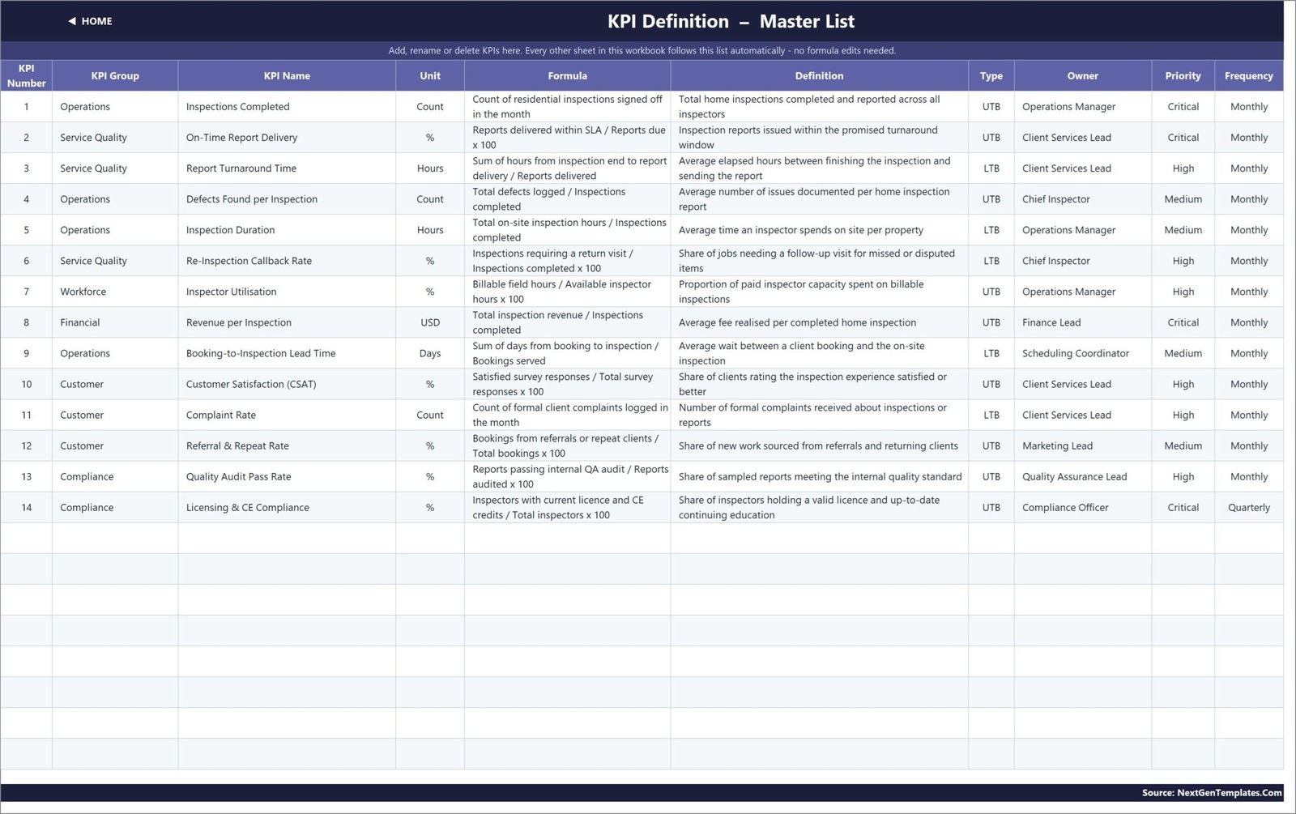Click KPI number 14 cell
The height and width of the screenshot is (814, 1296).
[26, 507]
